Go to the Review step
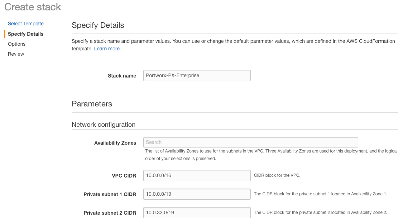The height and width of the screenshot is (220, 403). coord(16,54)
